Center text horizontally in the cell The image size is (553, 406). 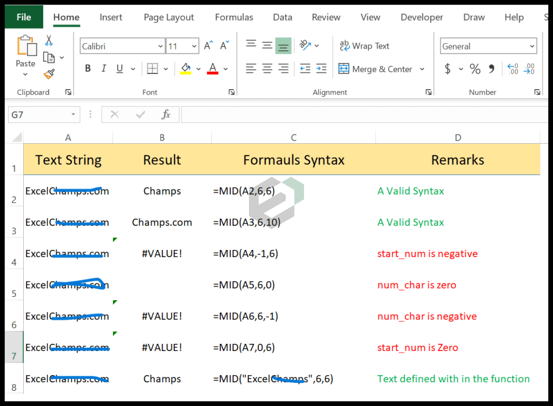267,69
